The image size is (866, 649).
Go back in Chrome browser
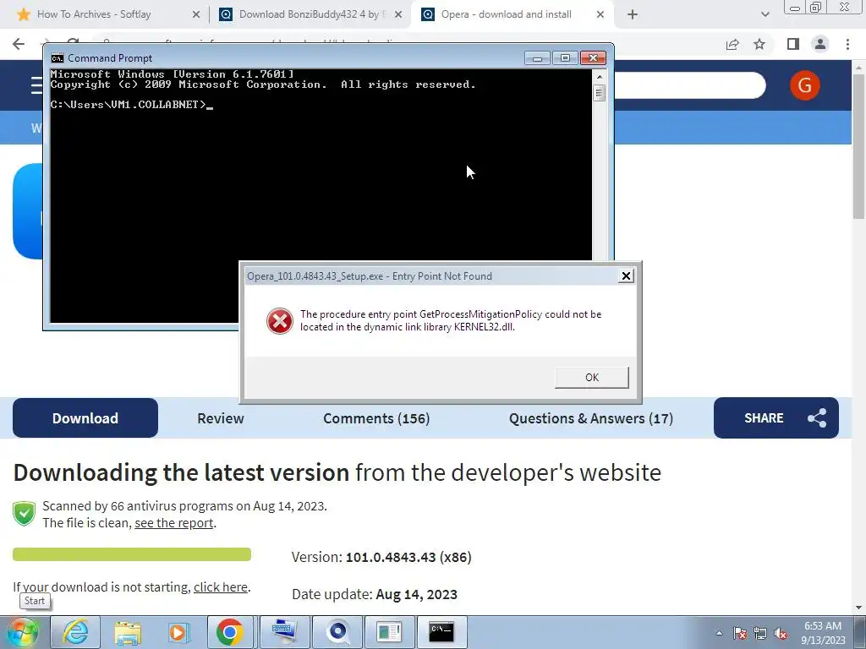19,44
